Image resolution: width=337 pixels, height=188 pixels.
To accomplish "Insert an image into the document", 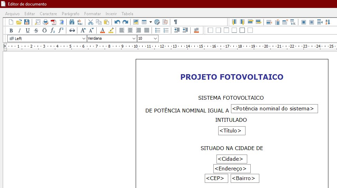I will pos(136,22).
